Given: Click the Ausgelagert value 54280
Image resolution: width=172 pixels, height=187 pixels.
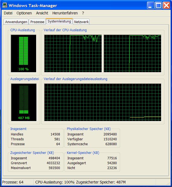Looking at the screenshot, I should click(x=112, y=163).
